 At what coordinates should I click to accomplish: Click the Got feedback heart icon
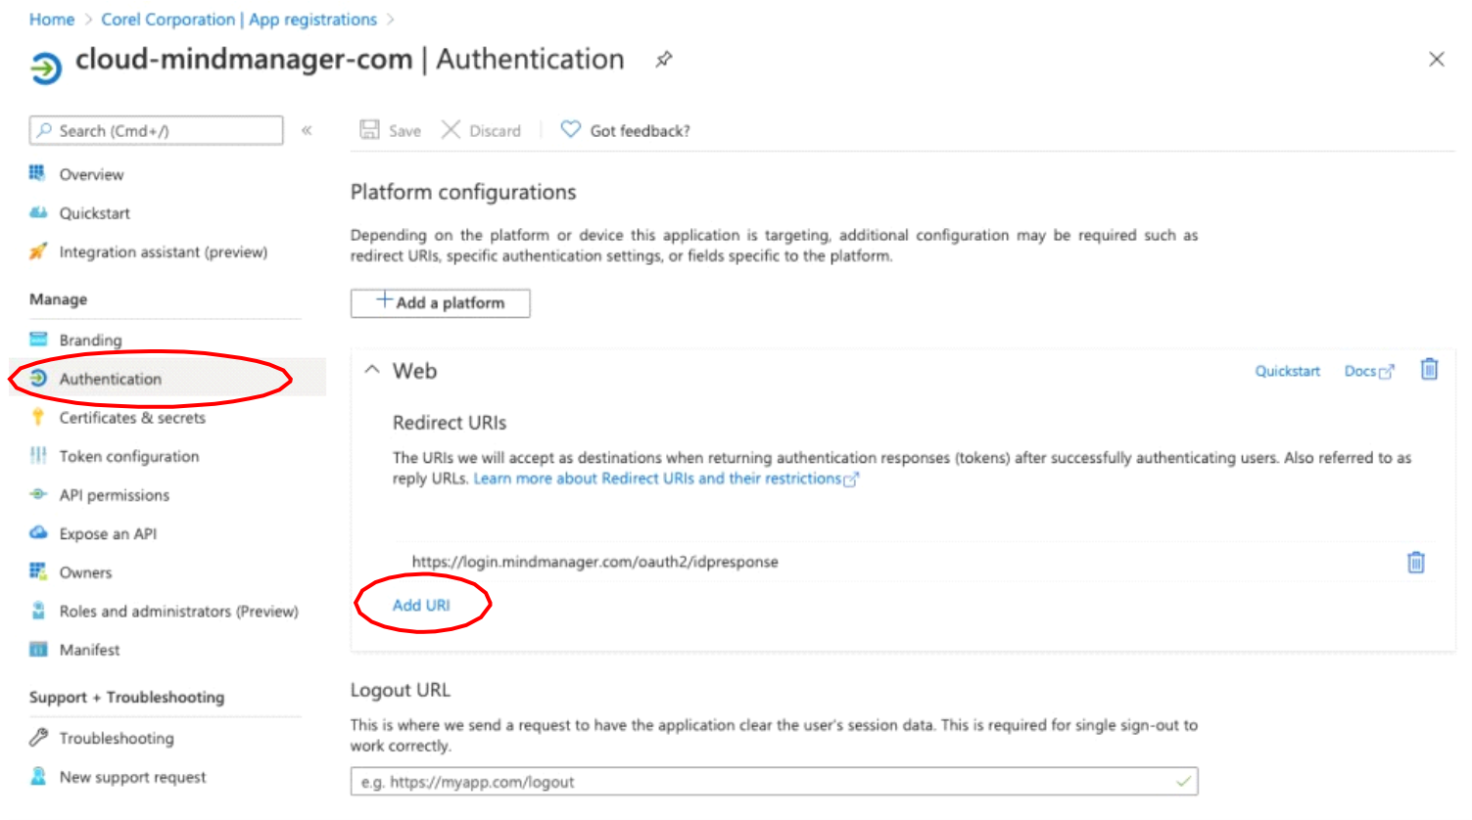(x=570, y=129)
